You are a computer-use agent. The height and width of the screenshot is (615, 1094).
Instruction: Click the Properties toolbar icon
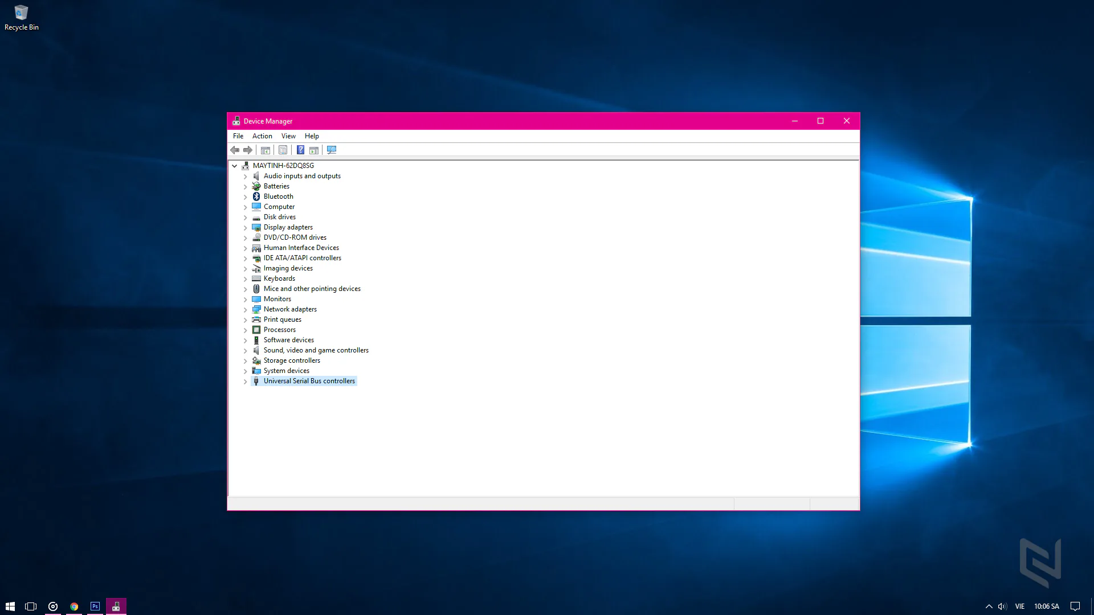[283, 150]
